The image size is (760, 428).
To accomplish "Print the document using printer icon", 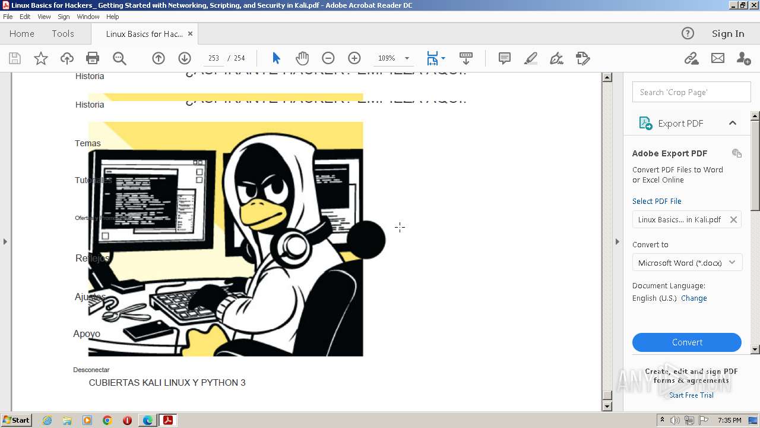I will click(x=93, y=58).
